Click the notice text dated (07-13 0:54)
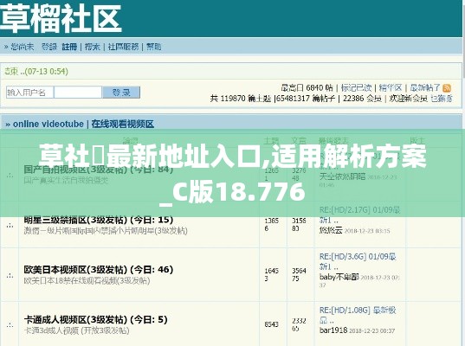 [x=36, y=72]
